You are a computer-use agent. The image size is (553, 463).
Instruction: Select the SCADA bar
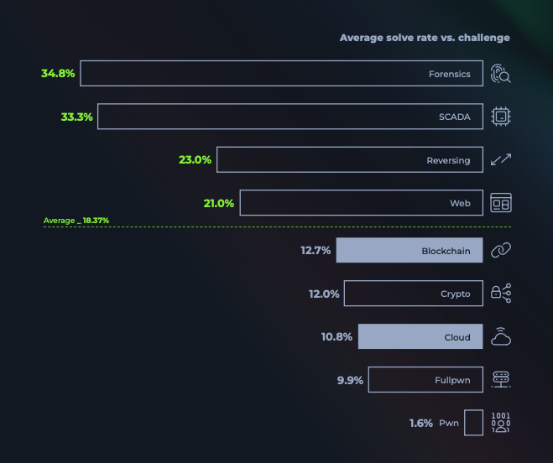click(290, 117)
